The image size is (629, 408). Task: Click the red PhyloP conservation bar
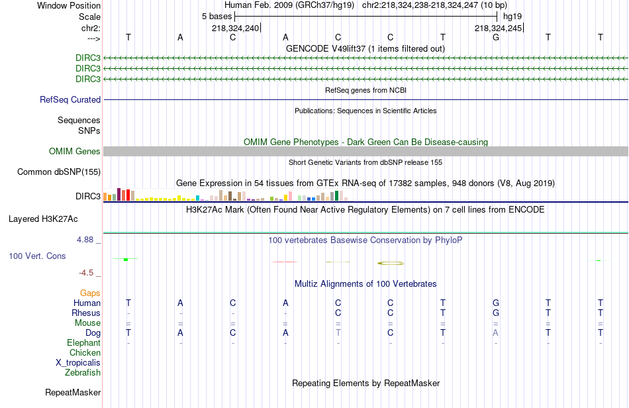pyautogui.click(x=285, y=262)
